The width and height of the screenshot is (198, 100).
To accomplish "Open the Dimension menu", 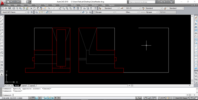I will point(63,5).
